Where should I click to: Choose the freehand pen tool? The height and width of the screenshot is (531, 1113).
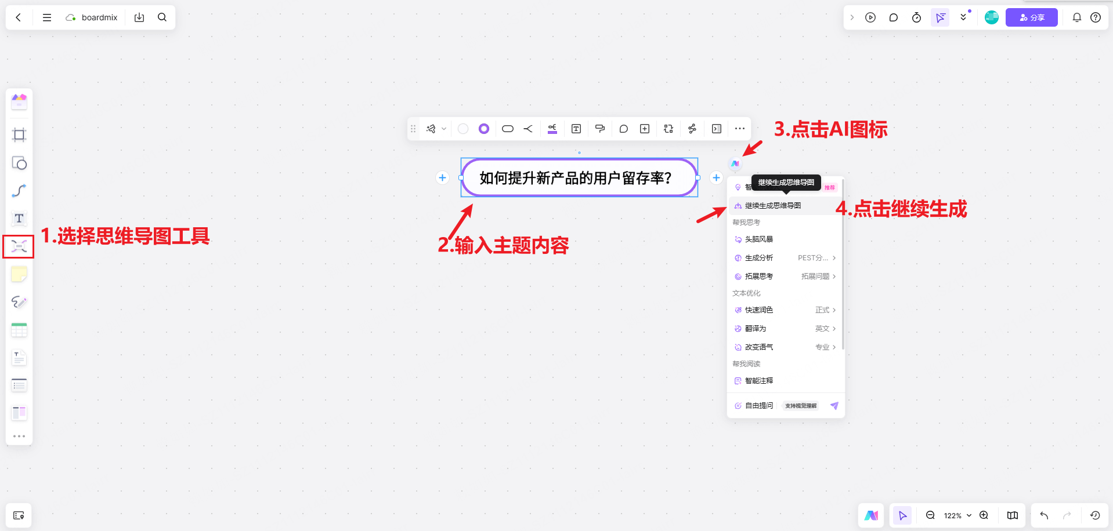pos(19,302)
